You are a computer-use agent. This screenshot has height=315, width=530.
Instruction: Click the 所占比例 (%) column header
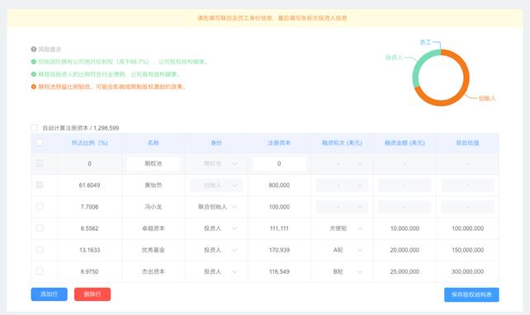coord(89,143)
